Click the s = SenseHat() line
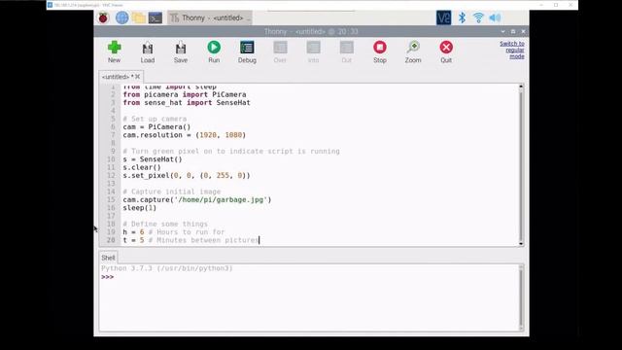 (x=153, y=159)
